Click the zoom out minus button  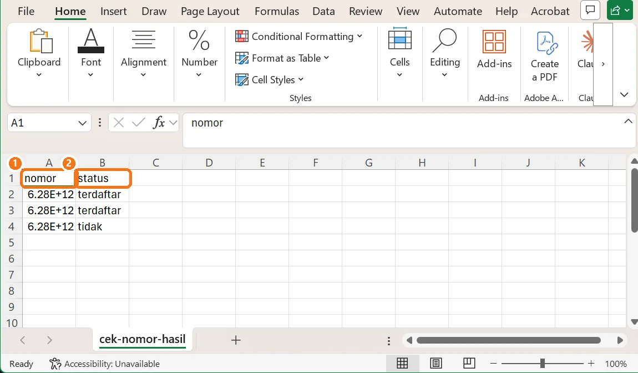494,364
